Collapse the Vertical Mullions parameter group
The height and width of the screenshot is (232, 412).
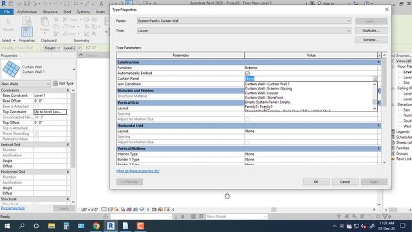pos(379,149)
